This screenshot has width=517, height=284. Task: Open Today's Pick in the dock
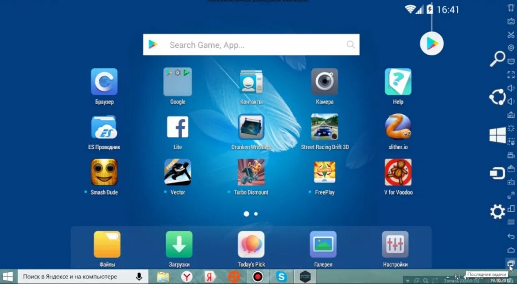coord(251,244)
